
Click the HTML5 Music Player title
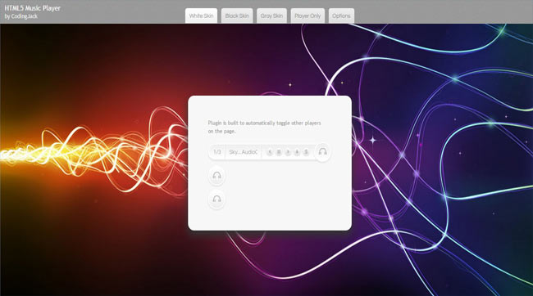32,8
